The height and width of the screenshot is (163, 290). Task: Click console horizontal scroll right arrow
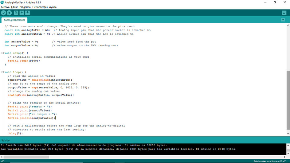point(285,157)
